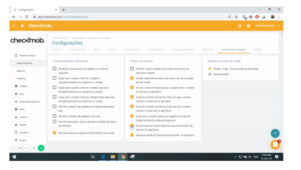Enable Permitir cadastro de endereço em Loja
The image size is (301, 170).
(55, 116)
